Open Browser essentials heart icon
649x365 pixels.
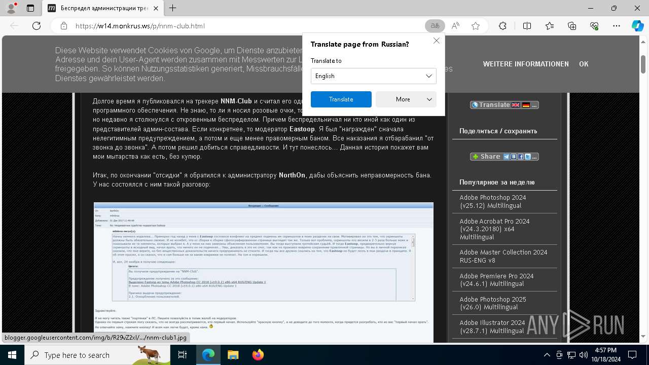[x=594, y=26]
